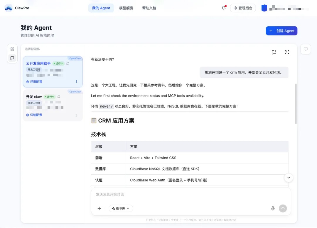This screenshot has width=317, height=228.
Task: Refresh the 云开发应用助手 agent status
Action: (68, 63)
